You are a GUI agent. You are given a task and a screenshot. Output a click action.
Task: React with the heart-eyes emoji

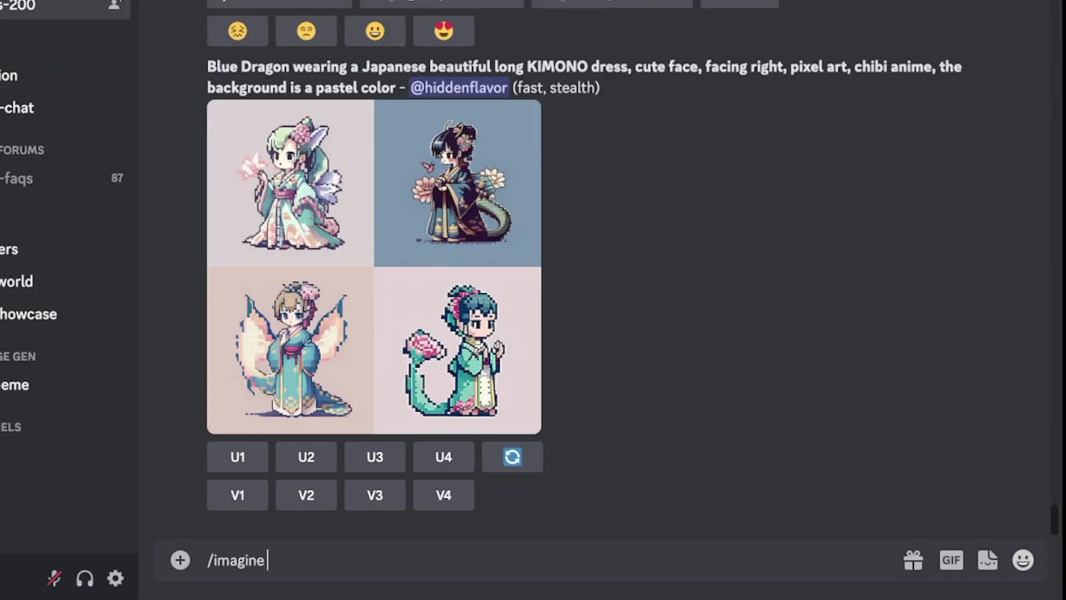tap(444, 31)
